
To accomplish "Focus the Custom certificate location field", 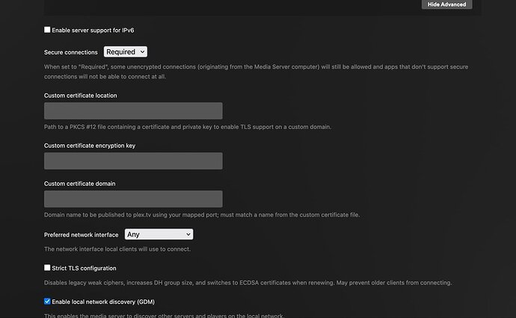I will click(x=133, y=110).
